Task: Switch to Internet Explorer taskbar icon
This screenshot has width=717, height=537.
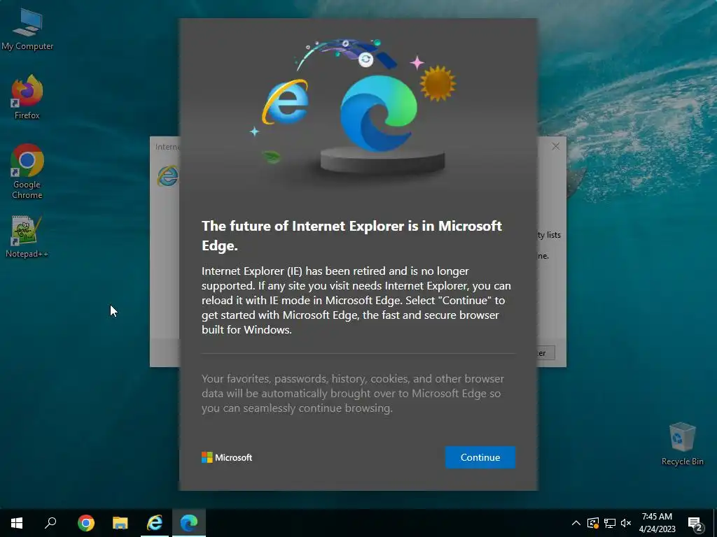Action: click(x=155, y=523)
